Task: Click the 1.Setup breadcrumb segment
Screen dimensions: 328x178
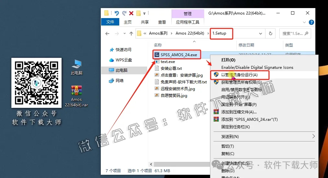Action: [x=219, y=33]
